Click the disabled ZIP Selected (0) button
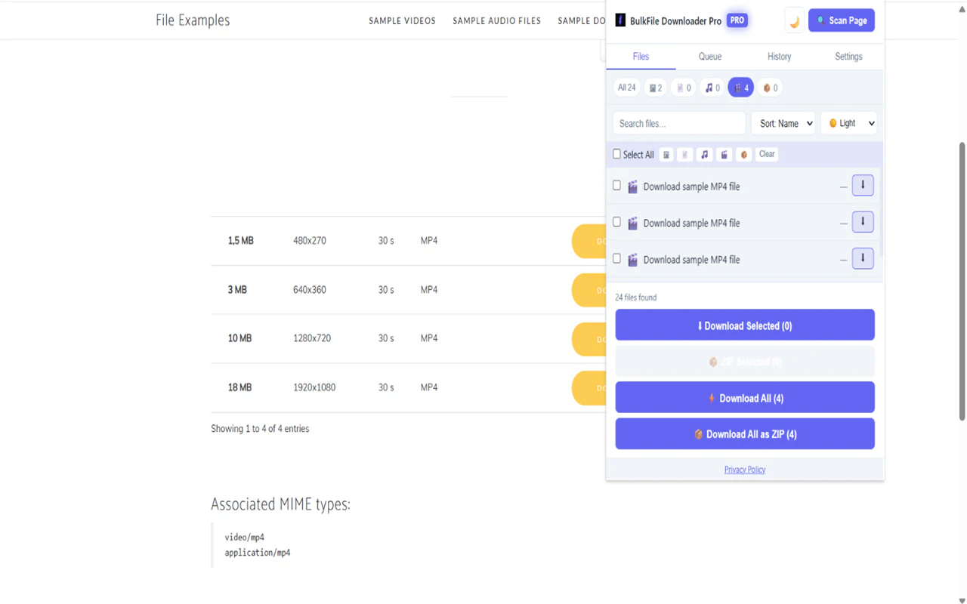967x604 pixels. [745, 362]
